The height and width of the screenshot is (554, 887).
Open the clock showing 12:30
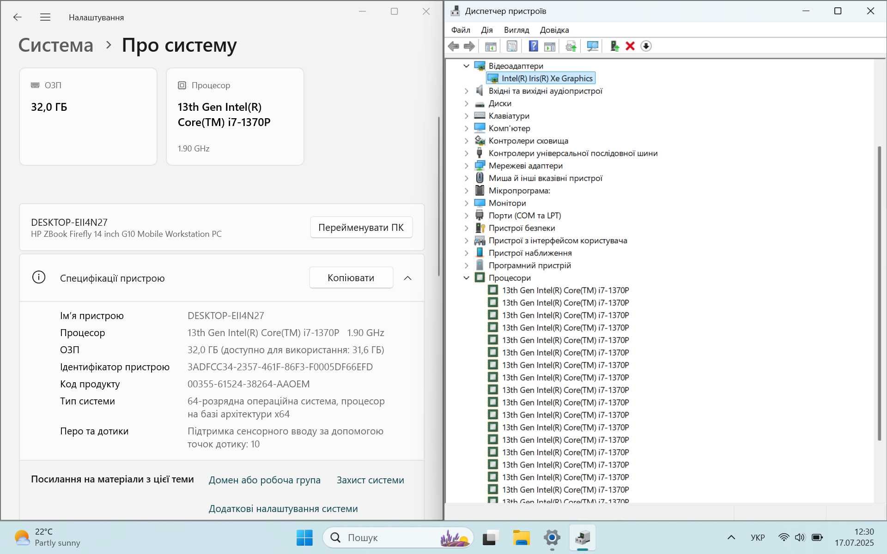[x=854, y=537]
